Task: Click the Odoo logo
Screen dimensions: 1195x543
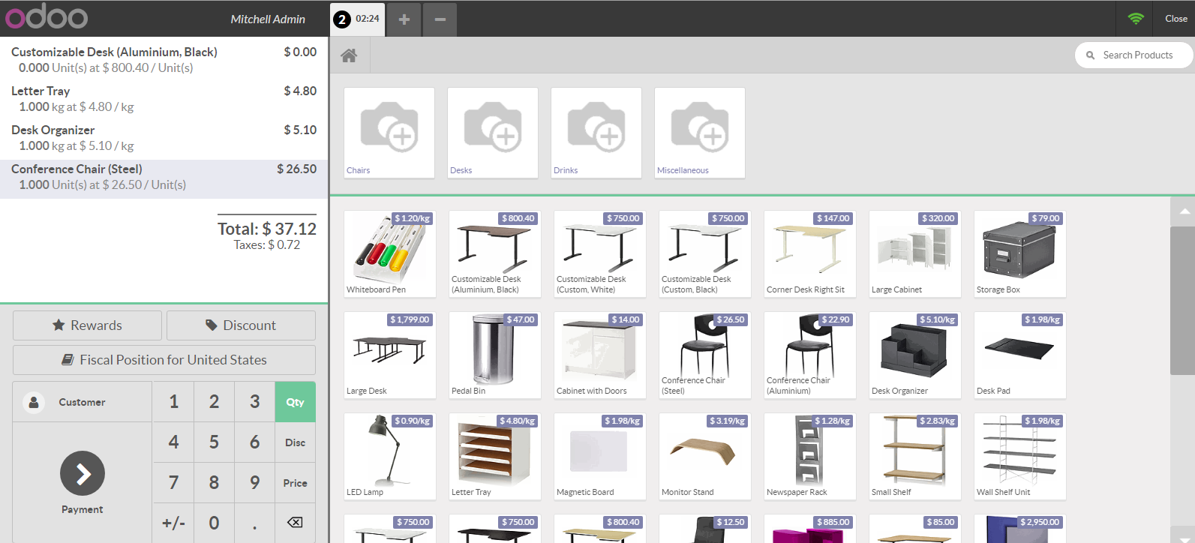Action: click(47, 18)
